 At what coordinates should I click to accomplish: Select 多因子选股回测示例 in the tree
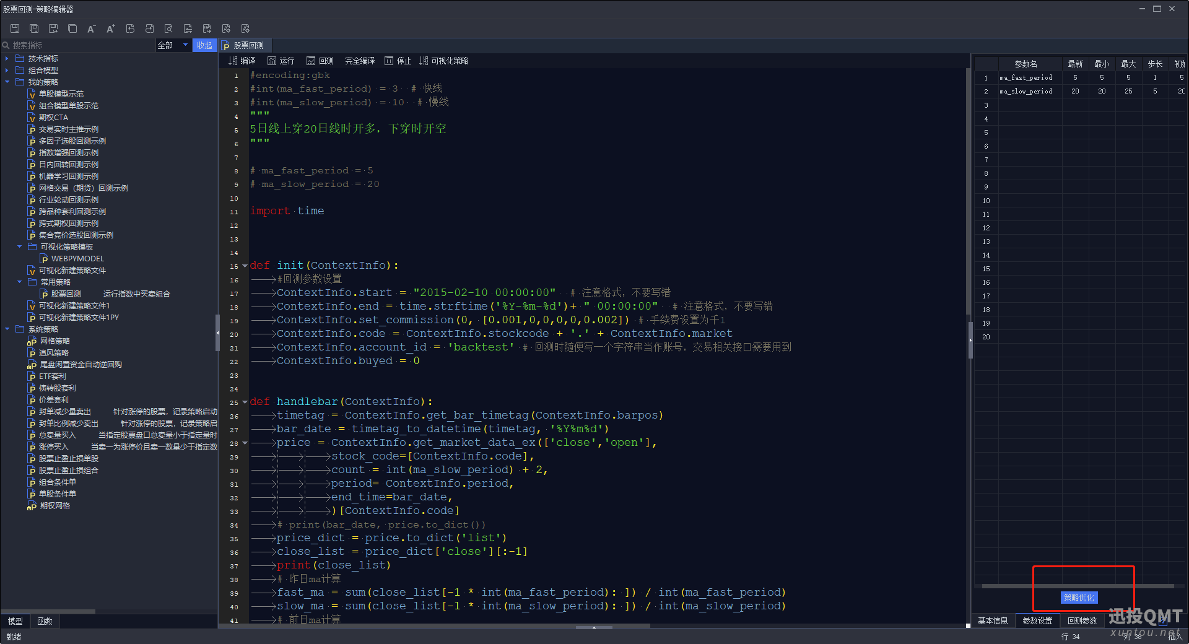(x=67, y=141)
